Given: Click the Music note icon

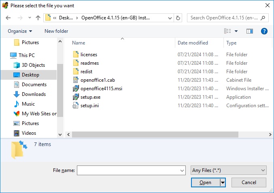Looking at the screenshot, I should (17, 104).
